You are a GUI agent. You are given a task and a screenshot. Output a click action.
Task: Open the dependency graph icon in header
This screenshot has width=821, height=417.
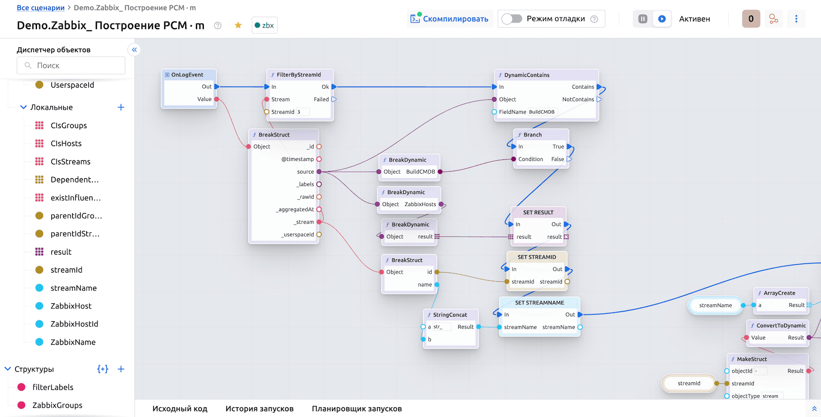point(773,19)
